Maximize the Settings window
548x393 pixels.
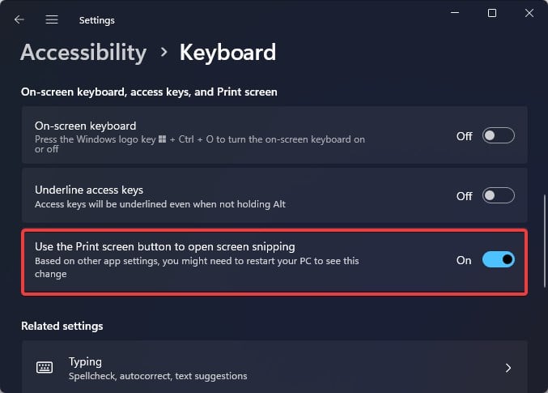(x=492, y=13)
